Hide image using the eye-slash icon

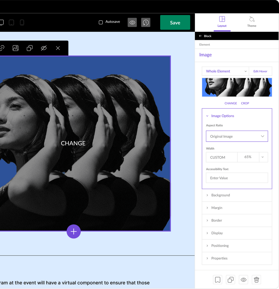pyautogui.click(x=44, y=48)
